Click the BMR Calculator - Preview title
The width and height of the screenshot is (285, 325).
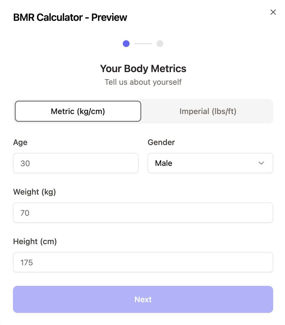point(70,17)
